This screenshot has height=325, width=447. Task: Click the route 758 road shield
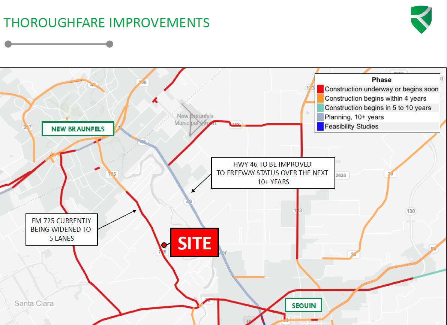click(x=235, y=124)
